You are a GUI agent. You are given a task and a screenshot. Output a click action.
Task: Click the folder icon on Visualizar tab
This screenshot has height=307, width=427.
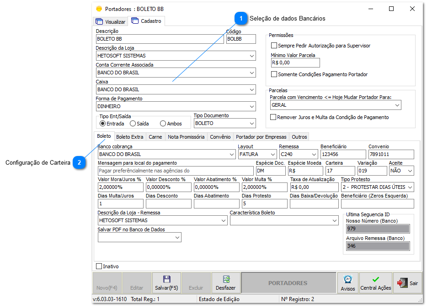point(99,21)
